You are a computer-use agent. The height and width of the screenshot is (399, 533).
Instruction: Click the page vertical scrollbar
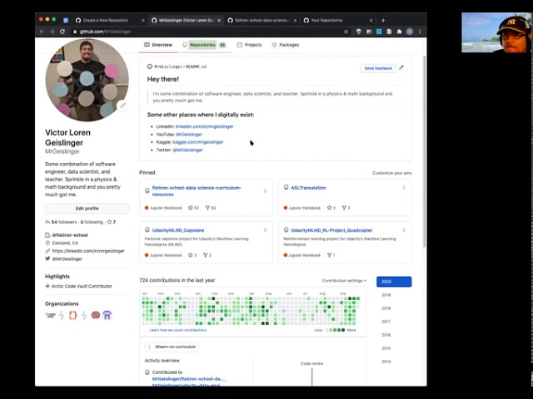tap(424, 151)
